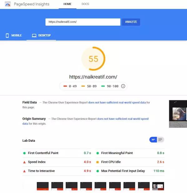Open the HOME tab
Viewport: 187px width, 193px height.
pyautogui.click(x=67, y=4)
